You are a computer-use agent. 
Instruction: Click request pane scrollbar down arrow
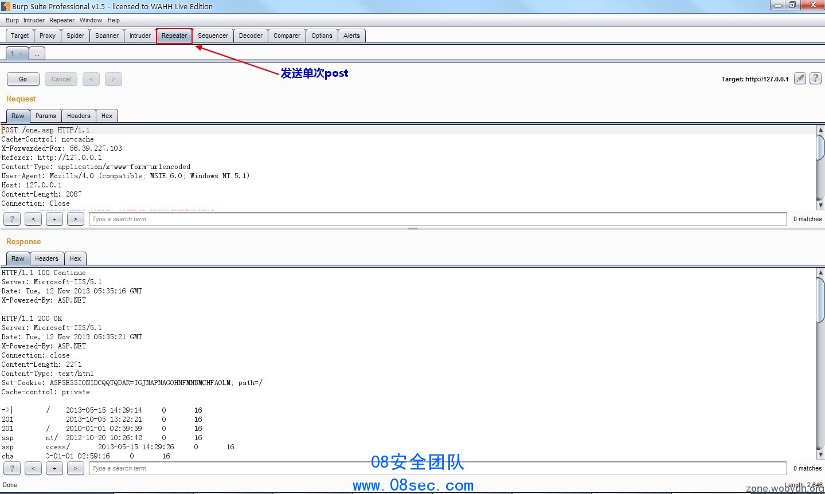(820, 205)
